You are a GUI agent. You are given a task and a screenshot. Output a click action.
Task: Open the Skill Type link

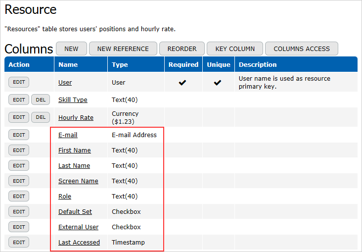[x=73, y=100]
